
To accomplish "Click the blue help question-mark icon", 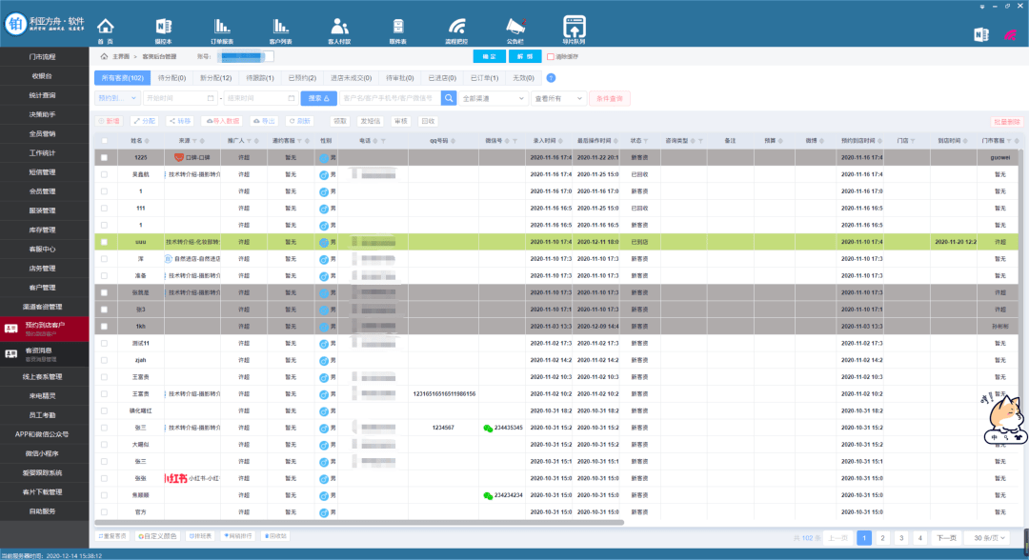I will [551, 78].
